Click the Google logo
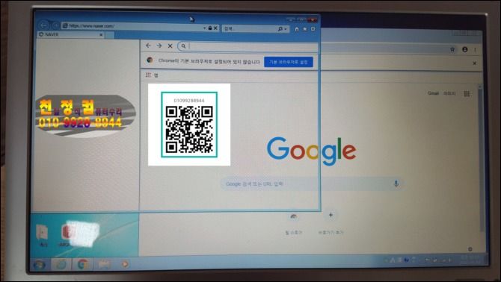501x282 pixels. click(x=311, y=151)
